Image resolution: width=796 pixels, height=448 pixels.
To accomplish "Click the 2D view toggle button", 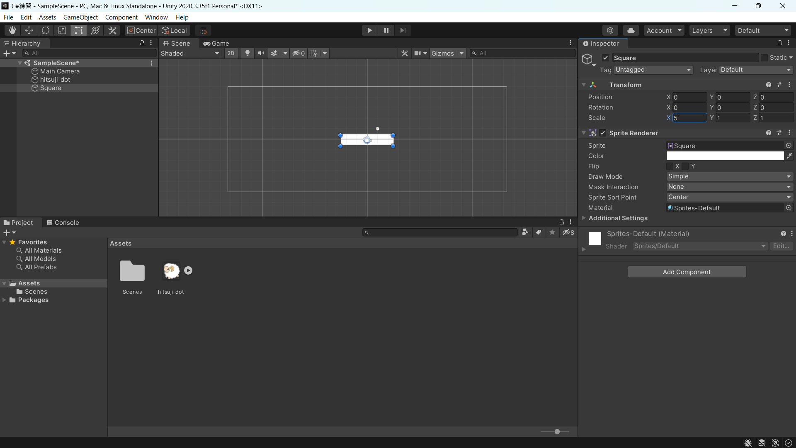I will (x=231, y=53).
